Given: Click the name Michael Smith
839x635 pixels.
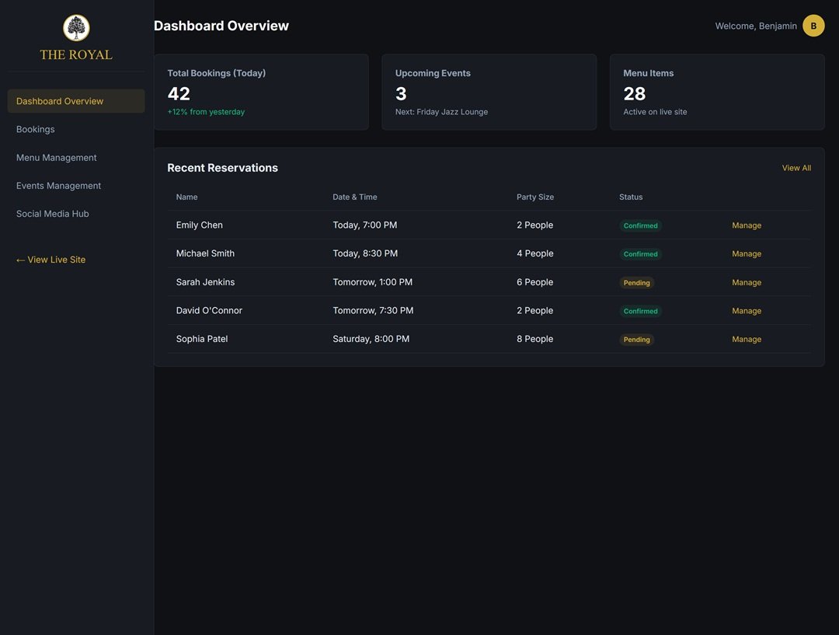Looking at the screenshot, I should pos(205,253).
